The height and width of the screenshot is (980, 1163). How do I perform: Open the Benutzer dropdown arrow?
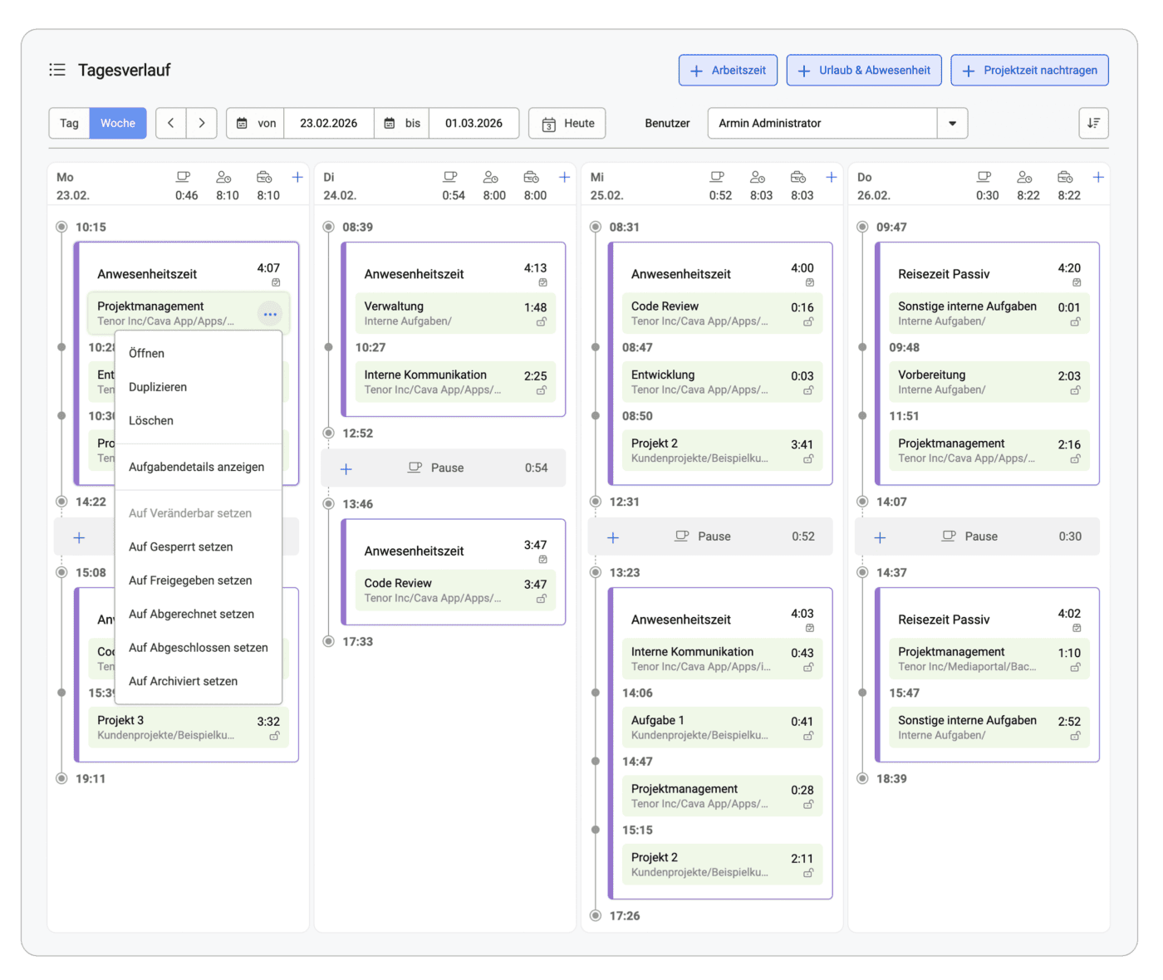[x=952, y=123]
